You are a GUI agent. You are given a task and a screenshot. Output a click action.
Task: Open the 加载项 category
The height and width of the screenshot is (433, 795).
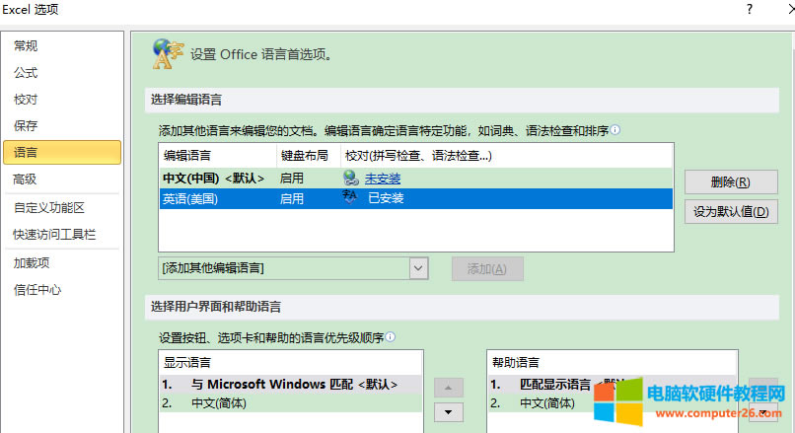tap(32, 262)
